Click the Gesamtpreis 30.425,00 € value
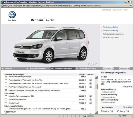This screenshot has width=134, height=118. coord(128,107)
